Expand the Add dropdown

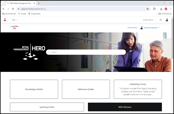click(15, 20)
